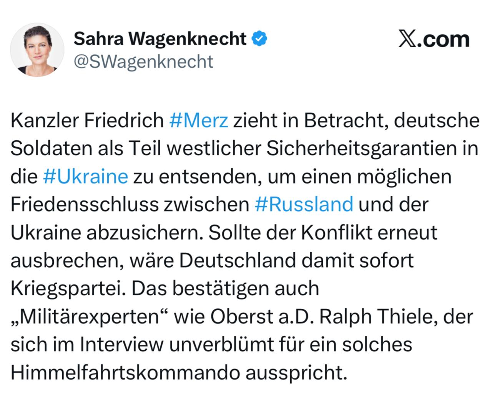Click the blue verified checkmark badge
Image resolution: width=492 pixels, height=403 pixels.
click(259, 38)
